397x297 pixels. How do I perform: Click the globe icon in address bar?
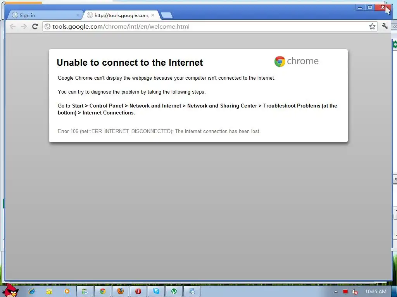pos(47,27)
